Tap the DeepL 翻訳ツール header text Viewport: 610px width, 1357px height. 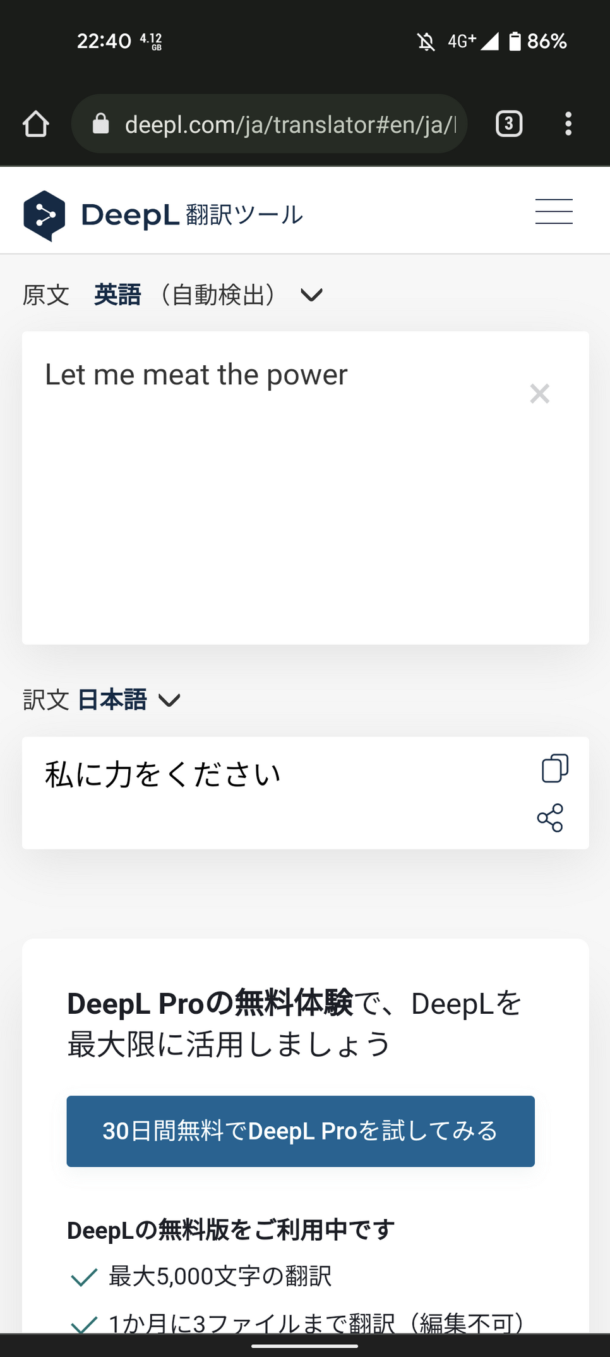(192, 216)
